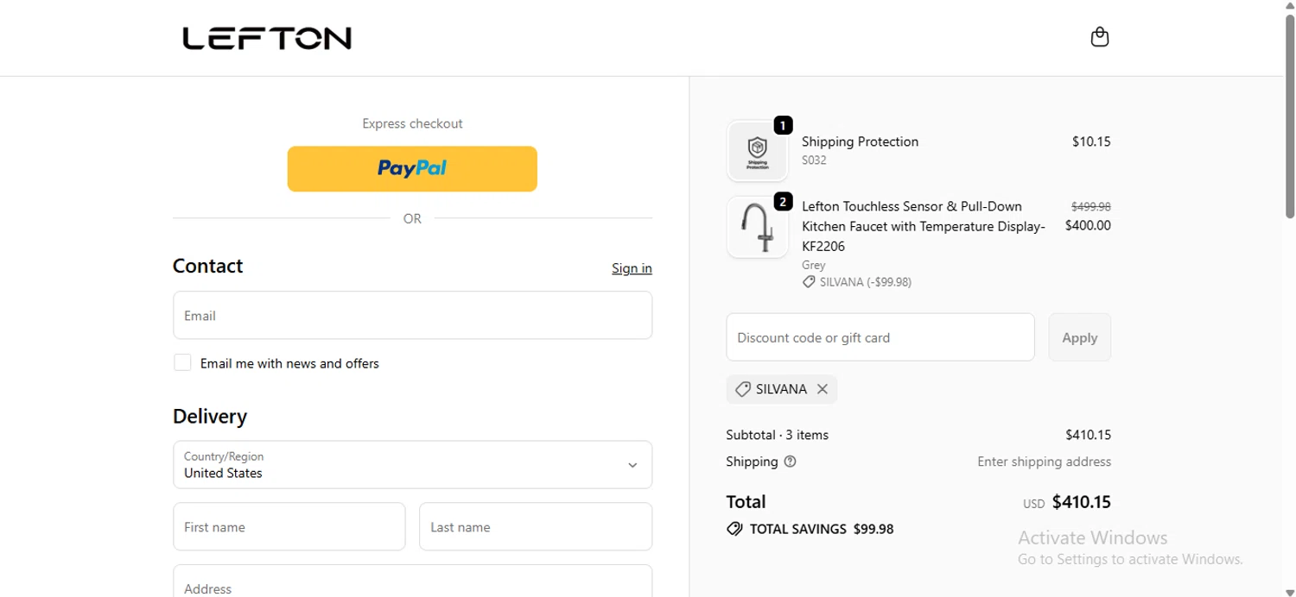The image size is (1296, 597).
Task: Click the tag icon on SILVANA chip
Action: [x=742, y=390]
